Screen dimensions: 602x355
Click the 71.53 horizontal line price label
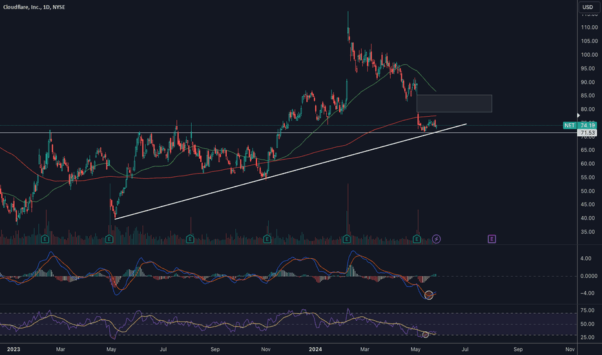pos(587,133)
